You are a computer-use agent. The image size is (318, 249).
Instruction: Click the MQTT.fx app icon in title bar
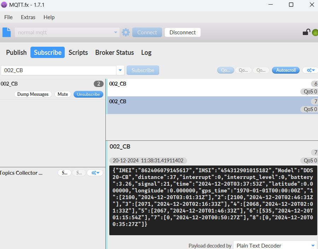click(4, 5)
